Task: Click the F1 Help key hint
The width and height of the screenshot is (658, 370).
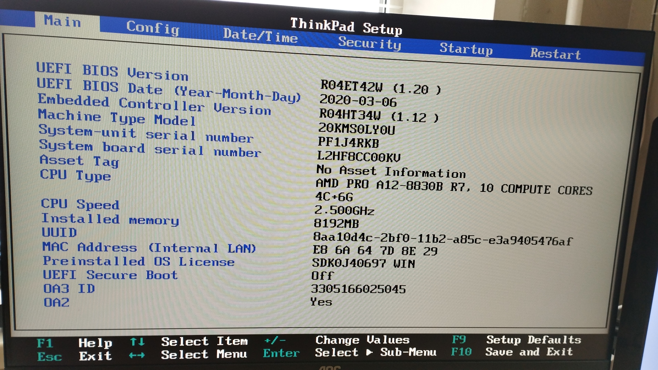Action: pos(45,343)
